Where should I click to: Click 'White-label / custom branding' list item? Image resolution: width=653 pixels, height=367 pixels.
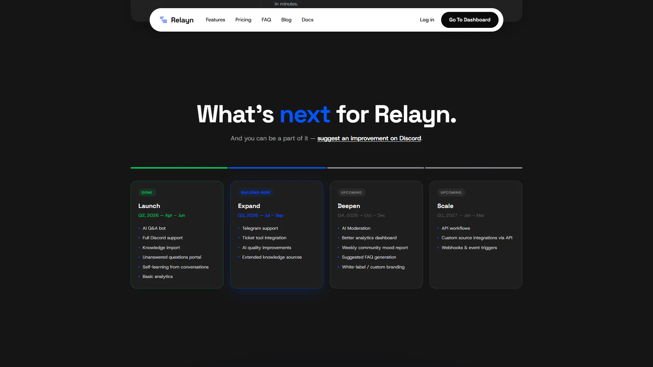pyautogui.click(x=373, y=267)
